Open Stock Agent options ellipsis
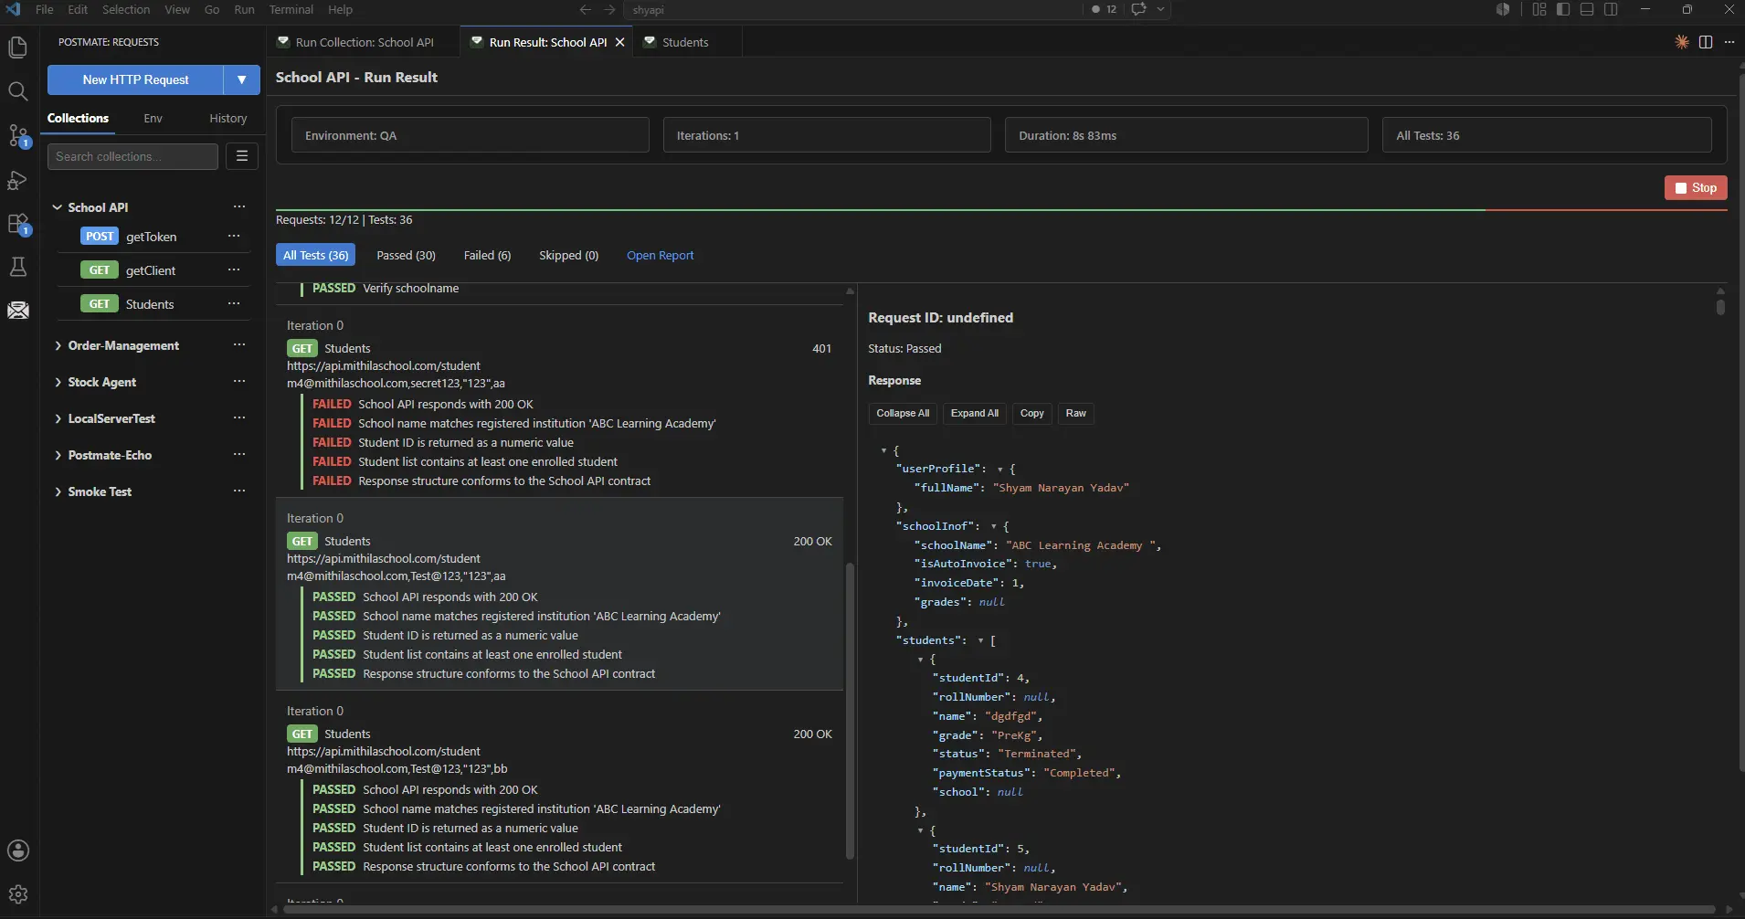 [239, 381]
